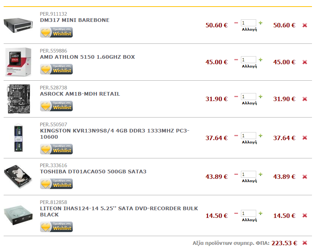Delete the Toshiba 500GB hard drive row

click(x=305, y=177)
